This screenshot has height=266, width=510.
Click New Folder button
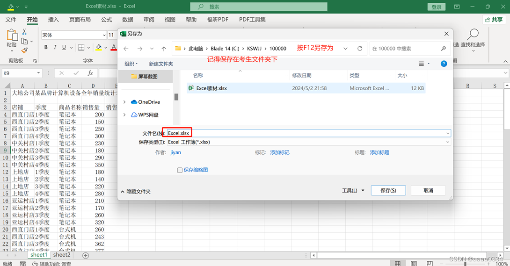point(161,64)
